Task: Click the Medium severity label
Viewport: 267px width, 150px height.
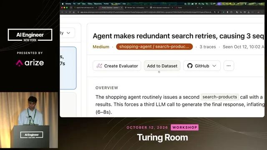Action: (101, 47)
